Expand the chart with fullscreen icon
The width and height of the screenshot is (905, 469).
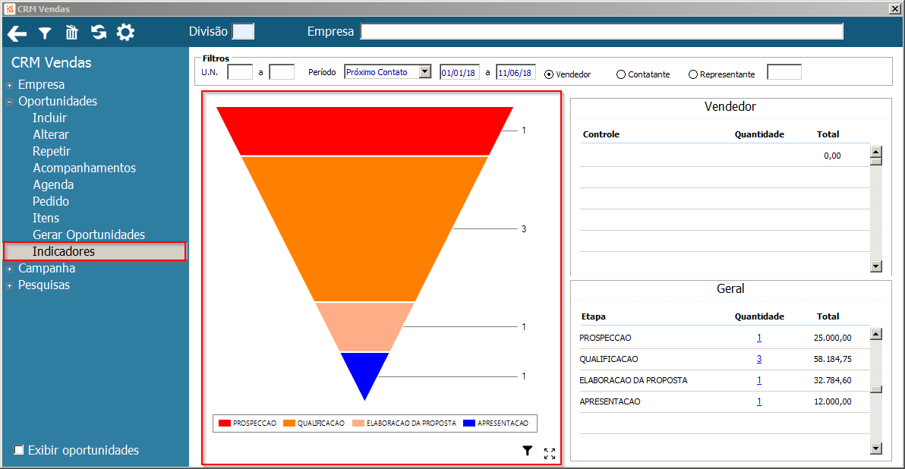pos(550,453)
